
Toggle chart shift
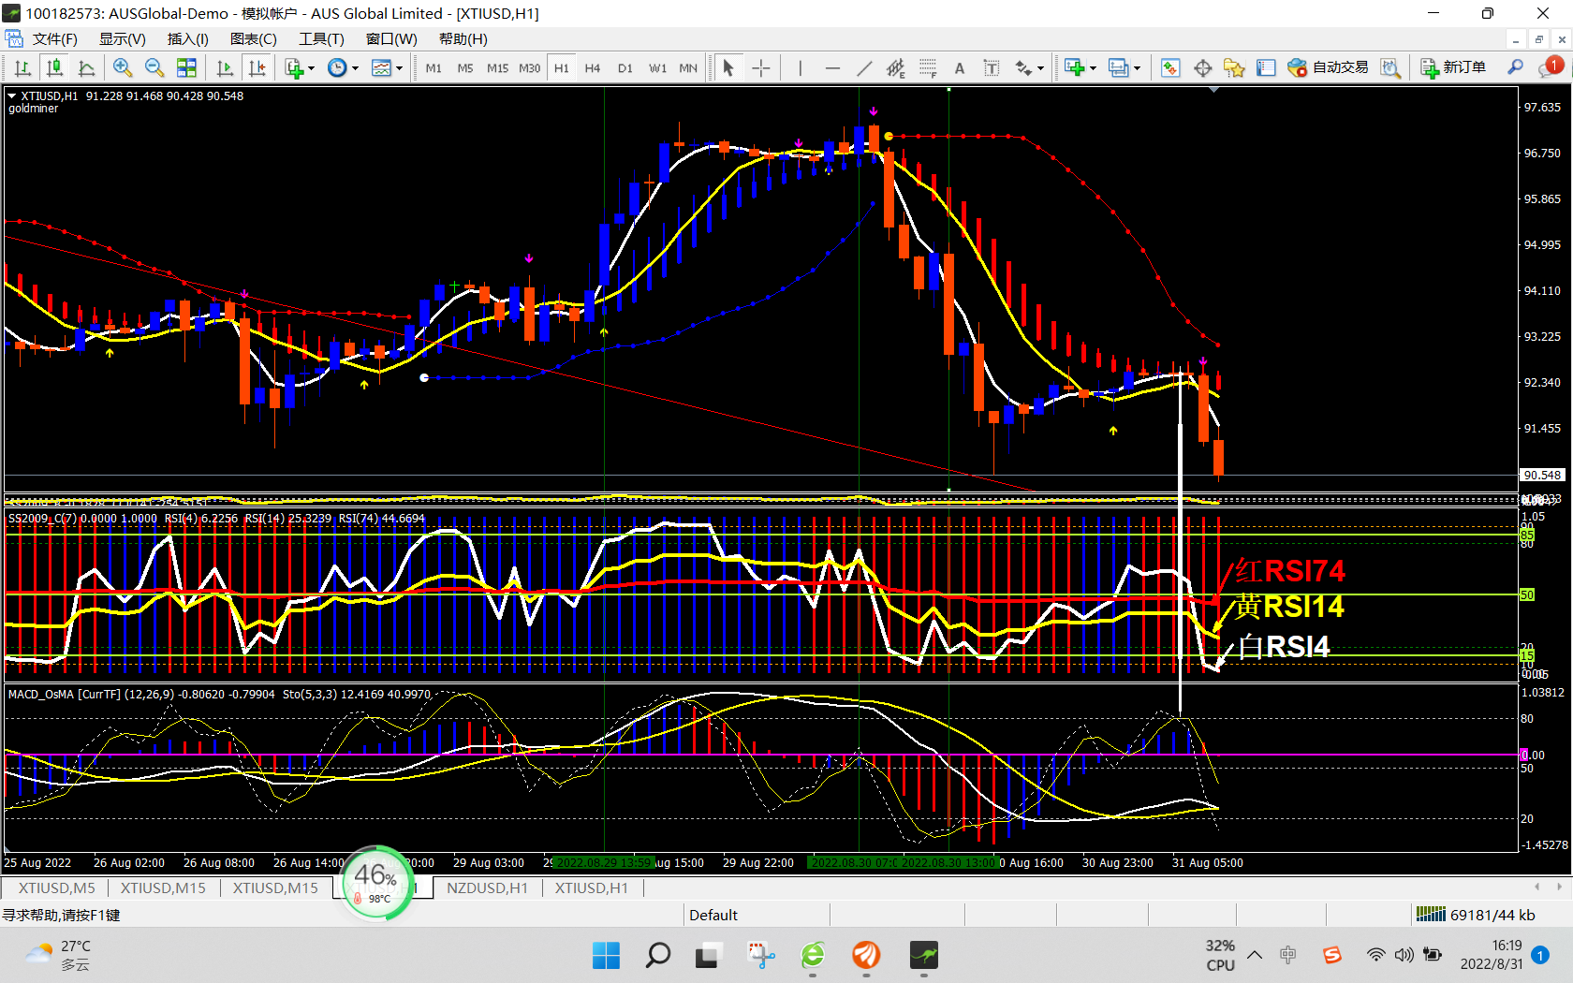point(257,67)
